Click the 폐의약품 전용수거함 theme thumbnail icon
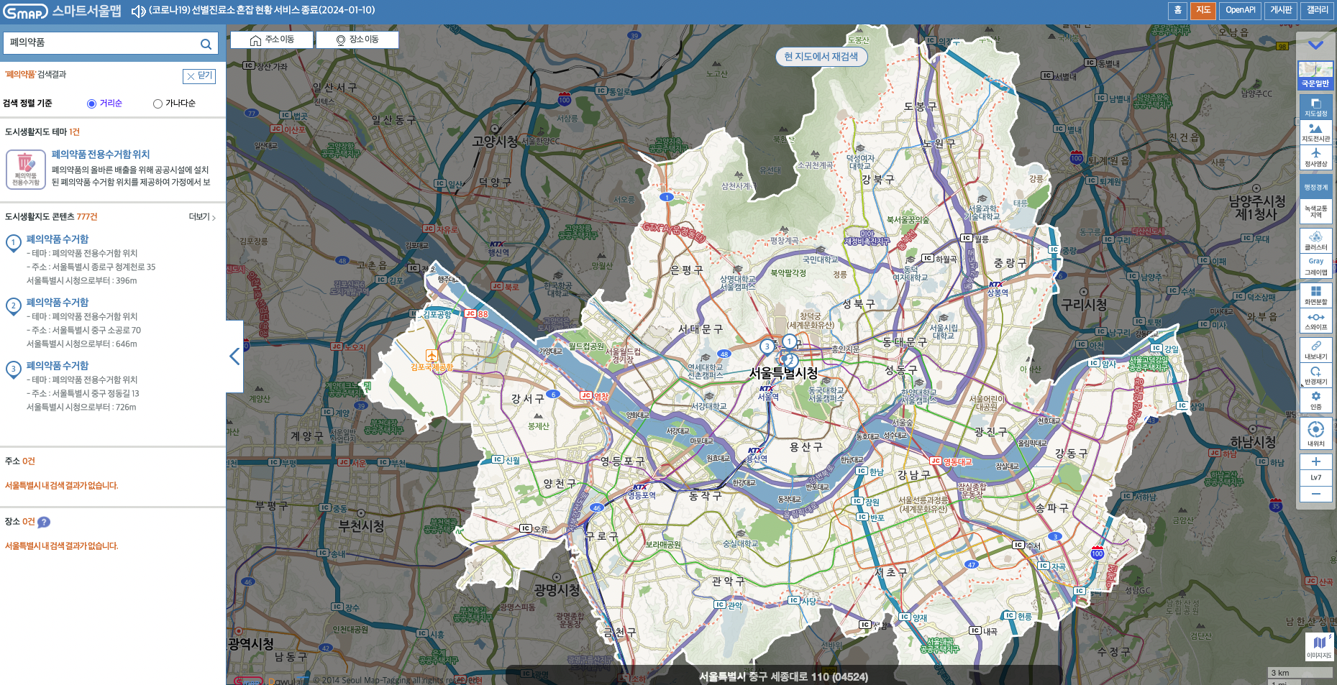The image size is (1337, 685). click(x=26, y=170)
